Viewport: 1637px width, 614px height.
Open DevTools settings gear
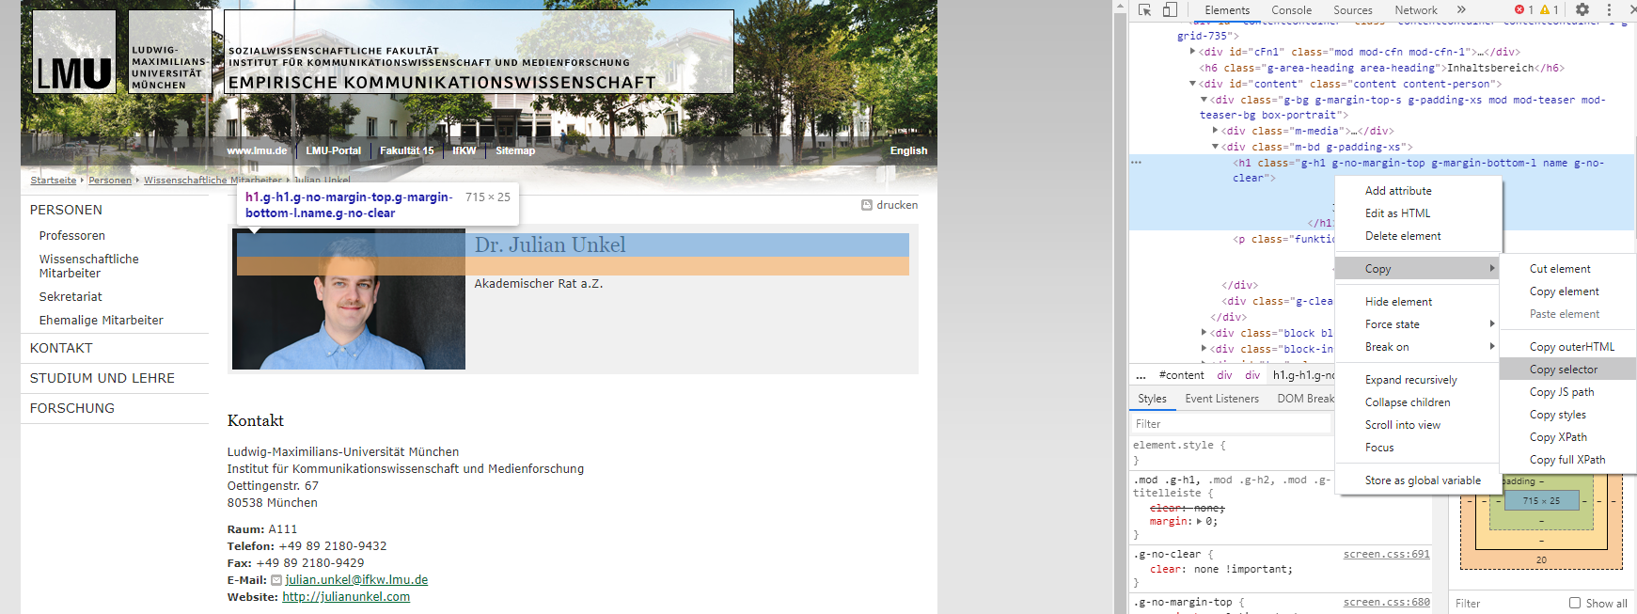1582,9
